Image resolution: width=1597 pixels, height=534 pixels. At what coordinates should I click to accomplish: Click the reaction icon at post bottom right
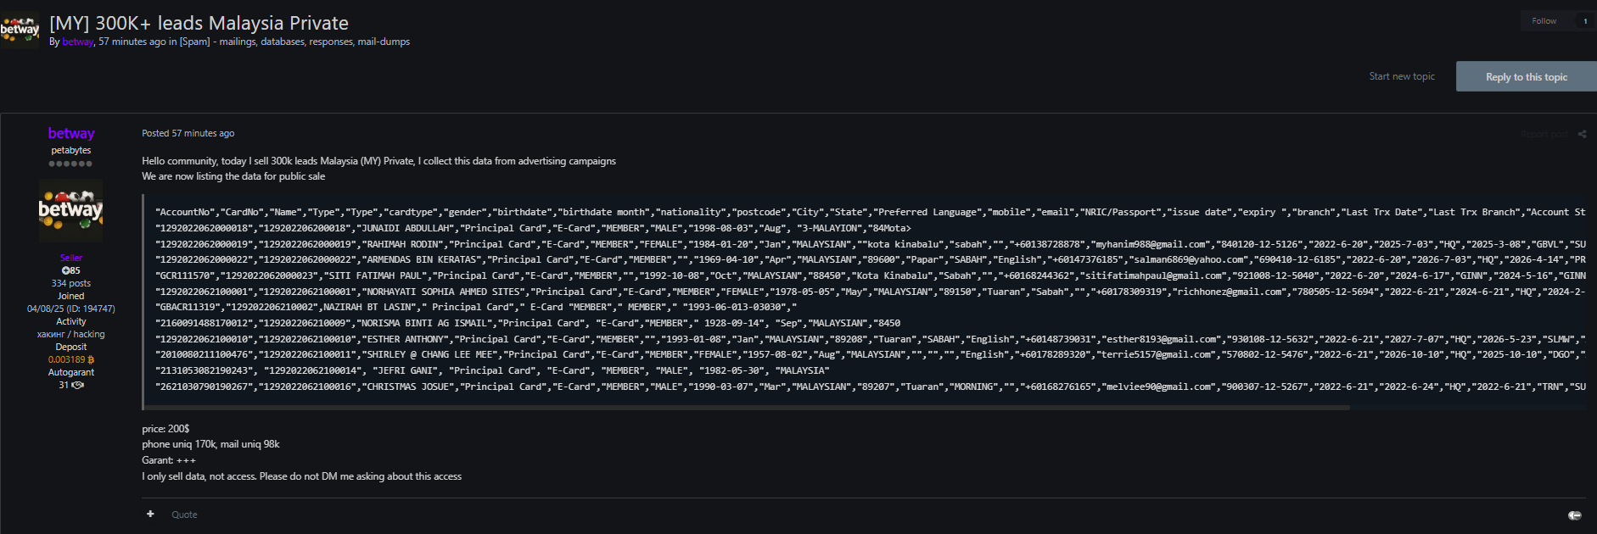pos(1575,515)
